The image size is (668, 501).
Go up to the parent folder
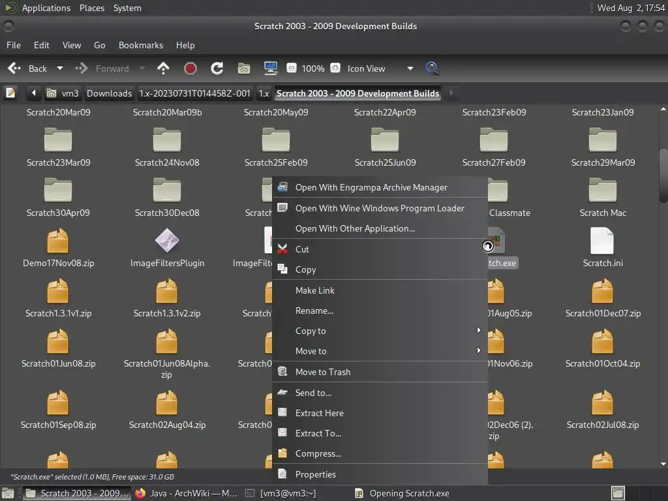(x=163, y=68)
